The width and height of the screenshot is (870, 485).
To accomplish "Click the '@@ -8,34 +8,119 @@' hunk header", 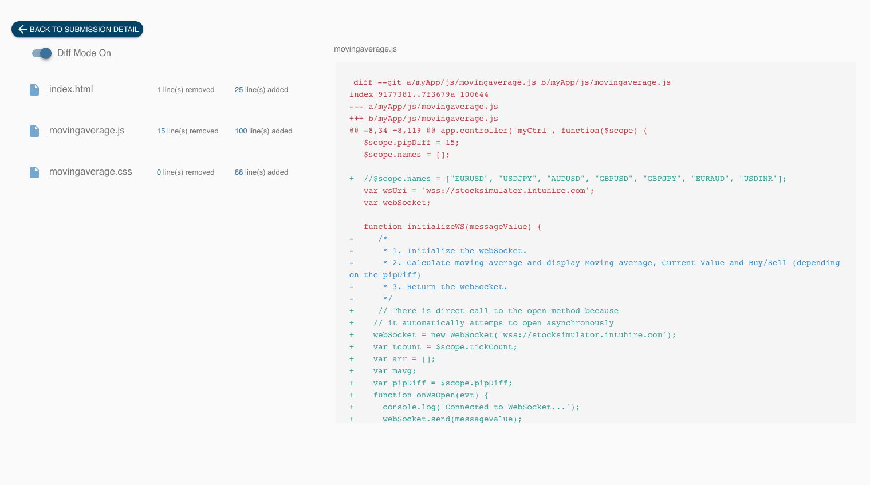I will coord(498,131).
